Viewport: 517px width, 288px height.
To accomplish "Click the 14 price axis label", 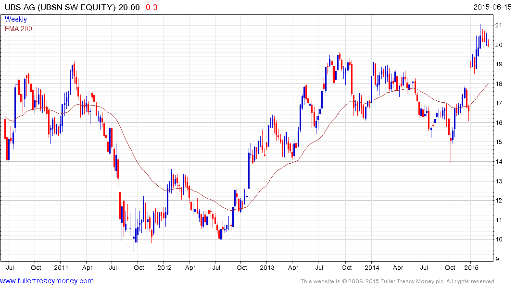I will pos(499,162).
